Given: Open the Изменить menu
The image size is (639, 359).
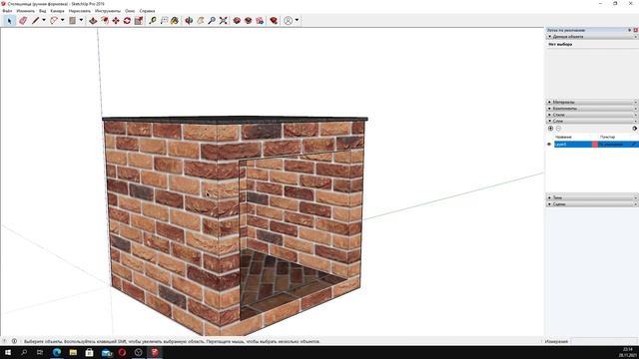Looking at the screenshot, I should [25, 11].
